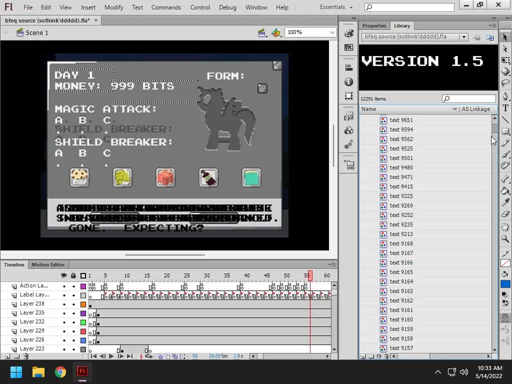Pick the Pencil tool

click(x=505, y=142)
